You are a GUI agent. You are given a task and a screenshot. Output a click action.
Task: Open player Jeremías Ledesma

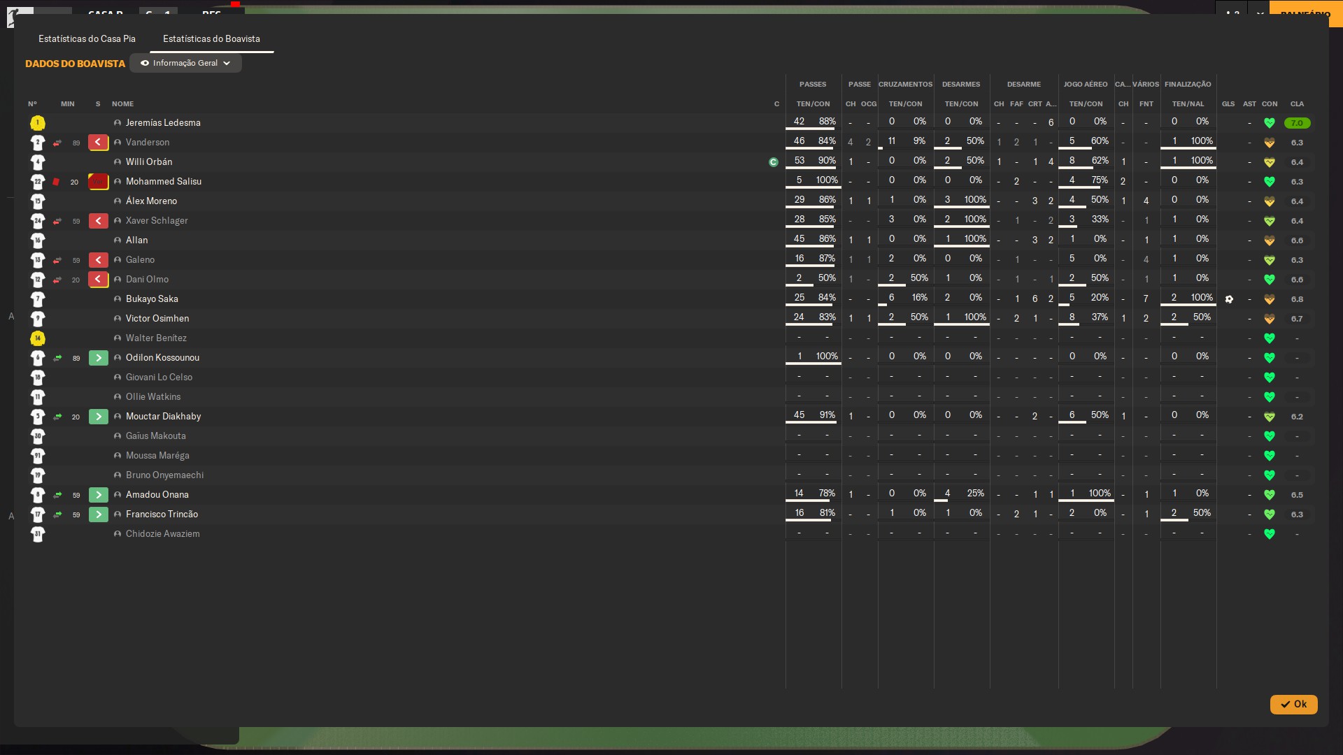click(163, 123)
